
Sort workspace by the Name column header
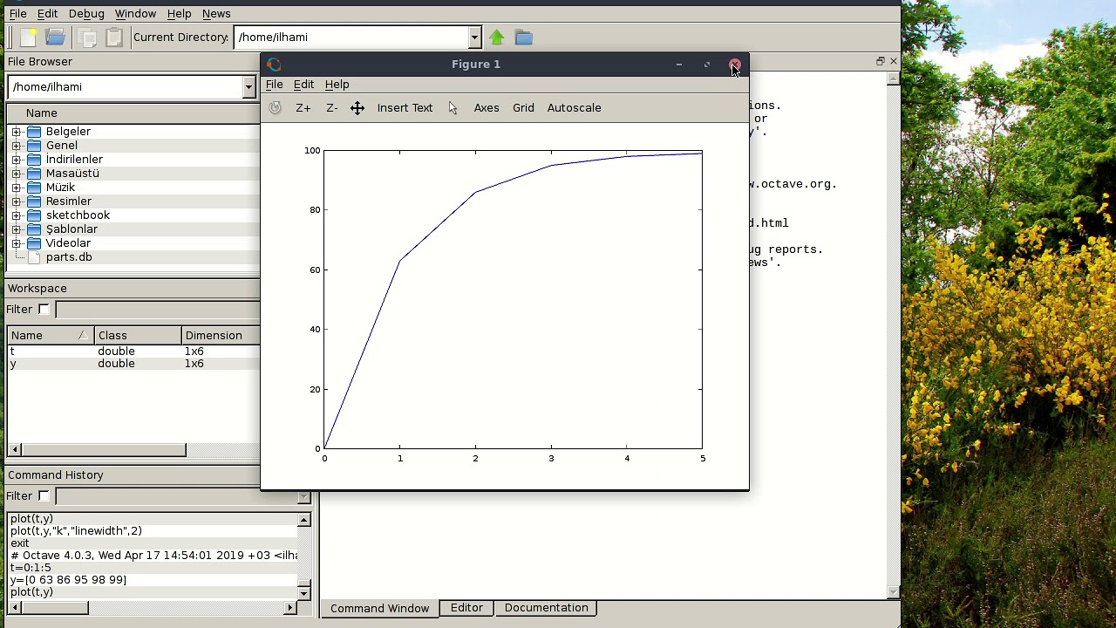pyautogui.click(x=51, y=336)
